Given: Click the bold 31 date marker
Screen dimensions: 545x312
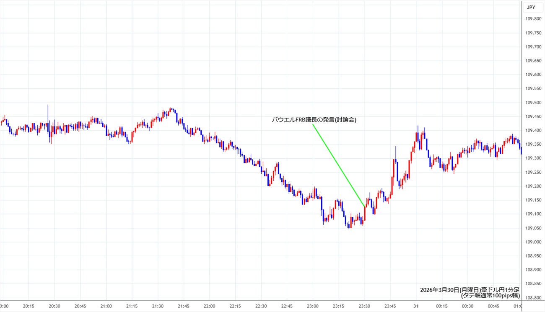Looking at the screenshot, I should pos(416,306).
